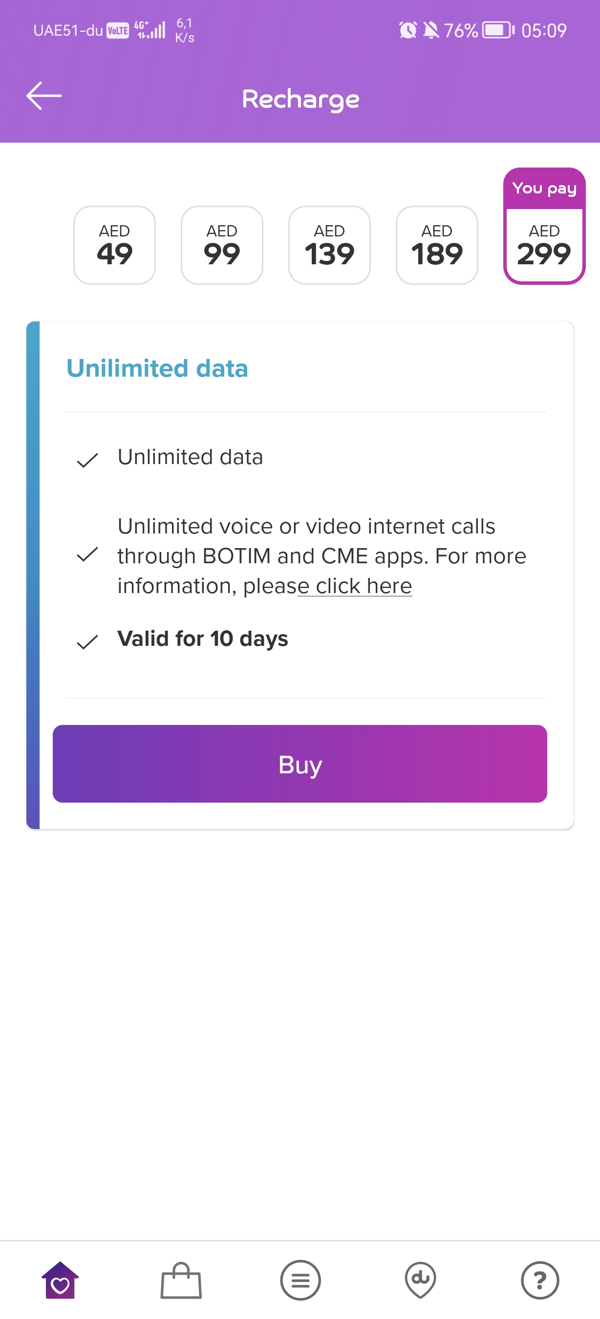Select the AED 49 recharge option
600x1319 pixels.
pyautogui.click(x=115, y=245)
